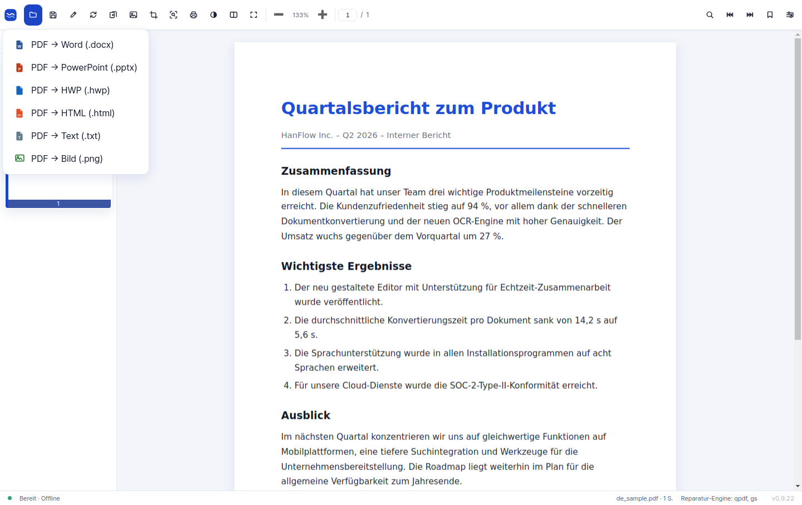Click the 'Ausblick' heading
This screenshot has height=505, width=802.
(306, 415)
